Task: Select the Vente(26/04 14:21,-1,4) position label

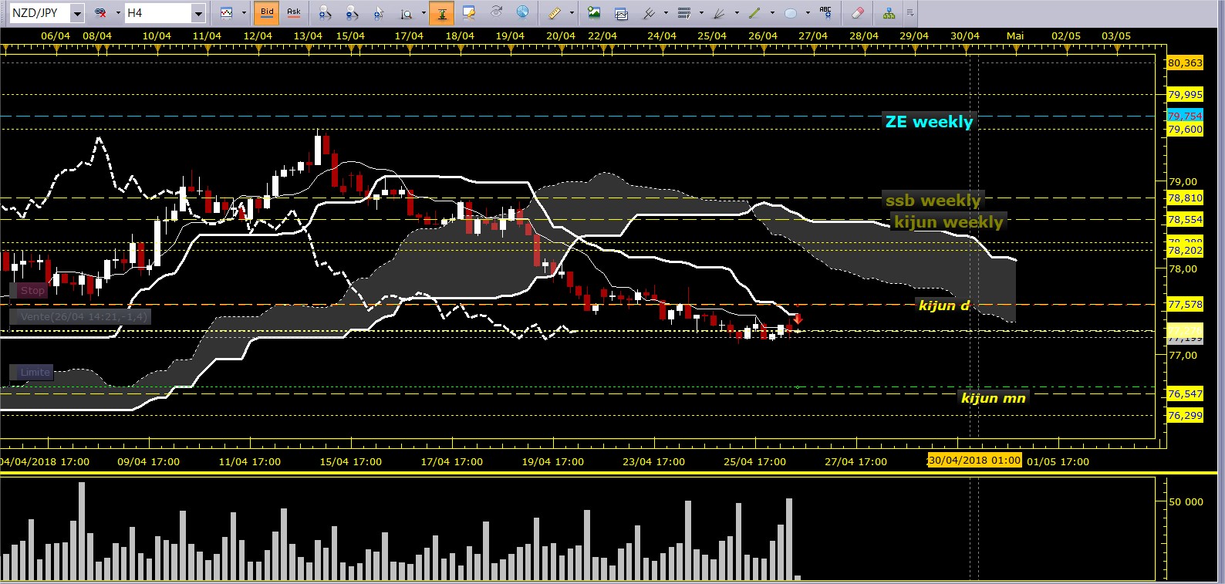Action: click(x=79, y=316)
